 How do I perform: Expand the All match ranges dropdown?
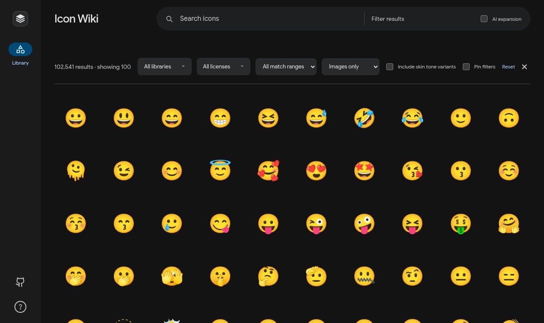tap(286, 67)
